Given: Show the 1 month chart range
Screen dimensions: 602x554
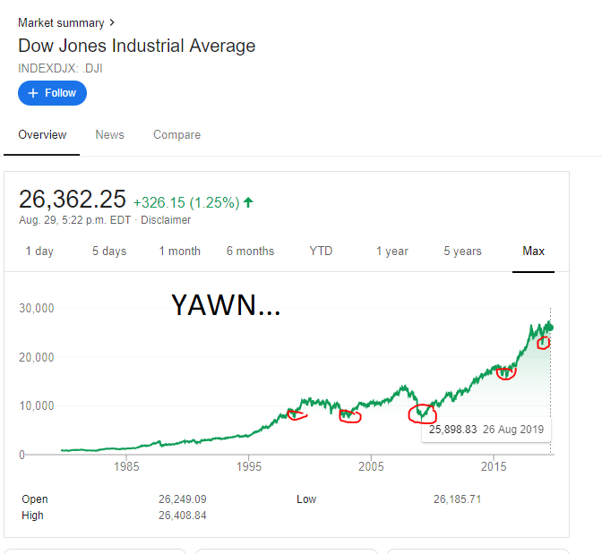Looking at the screenshot, I should 179,251.
